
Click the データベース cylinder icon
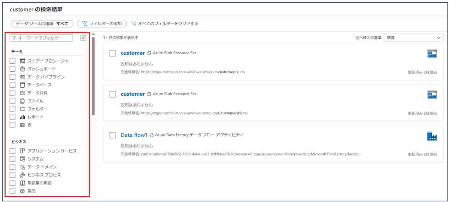pyautogui.click(x=23, y=85)
